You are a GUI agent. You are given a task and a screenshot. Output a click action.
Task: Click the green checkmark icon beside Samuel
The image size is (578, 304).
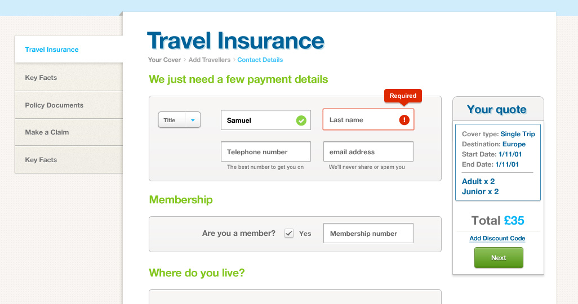pyautogui.click(x=301, y=120)
